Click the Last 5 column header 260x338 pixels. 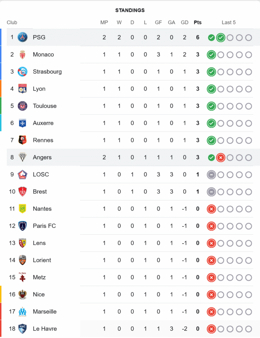click(x=229, y=23)
